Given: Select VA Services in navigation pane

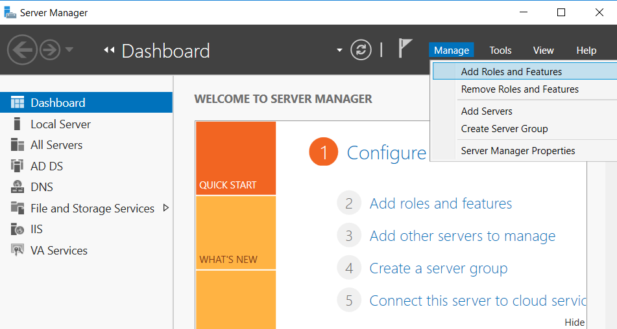Looking at the screenshot, I should tap(59, 251).
